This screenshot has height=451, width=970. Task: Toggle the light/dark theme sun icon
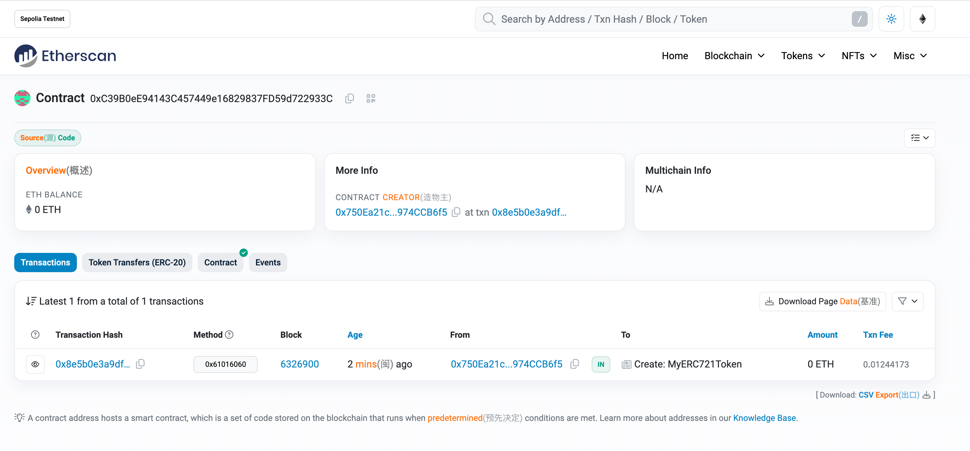(x=891, y=19)
